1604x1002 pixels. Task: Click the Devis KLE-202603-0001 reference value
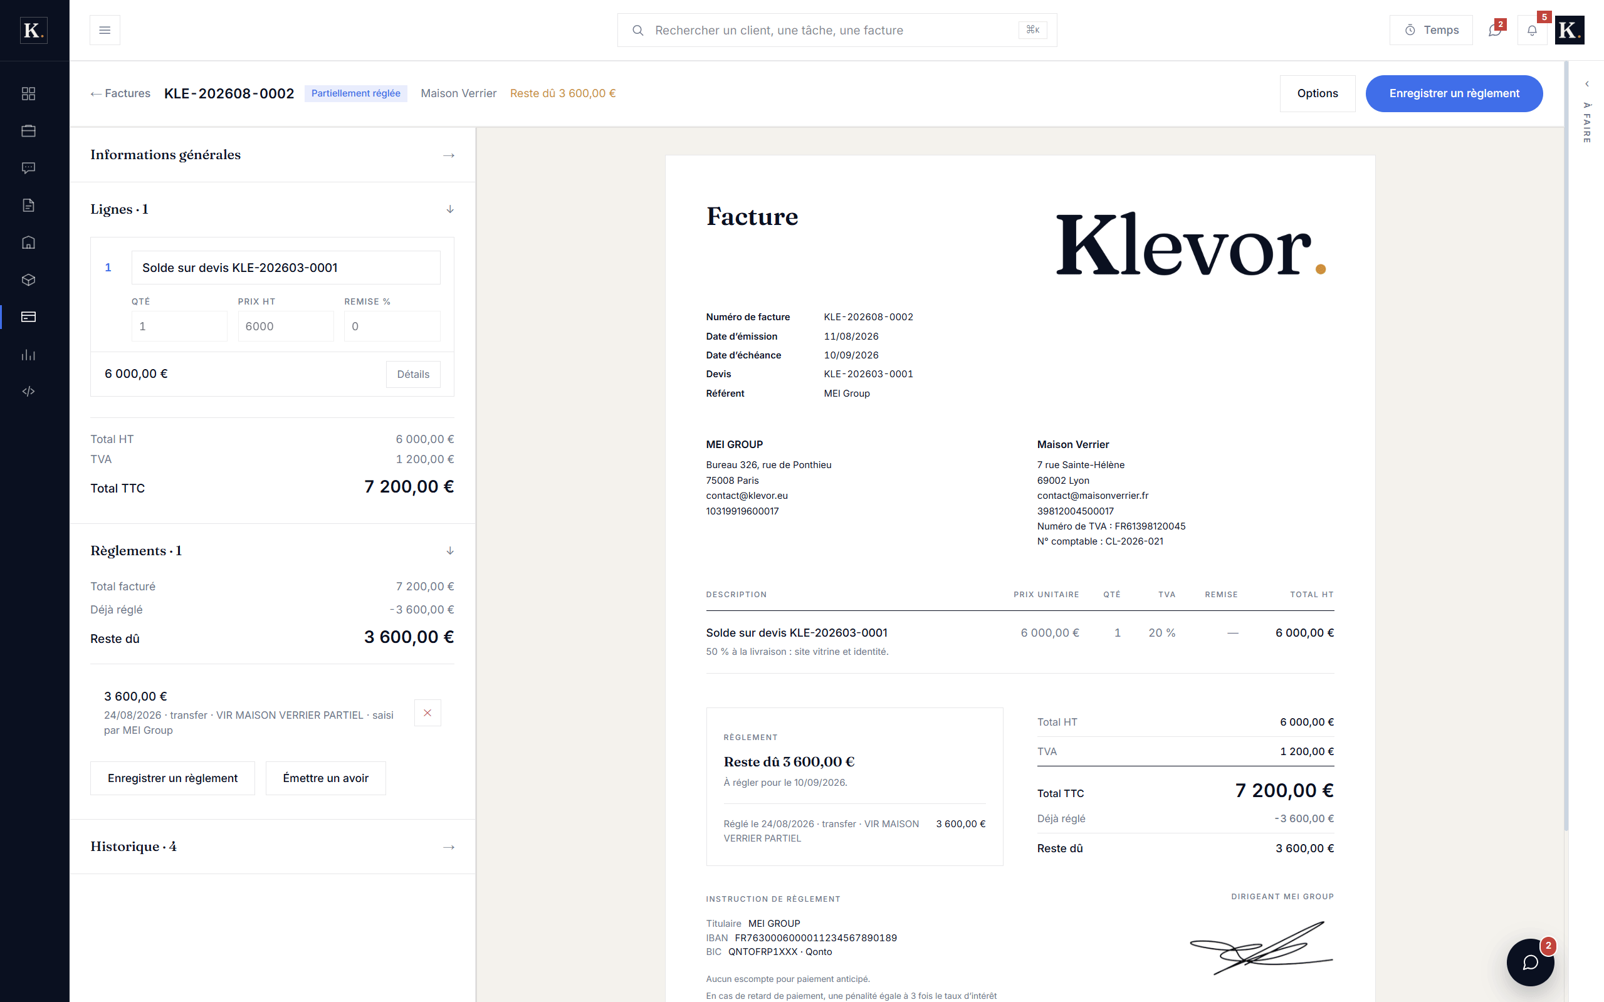click(868, 375)
